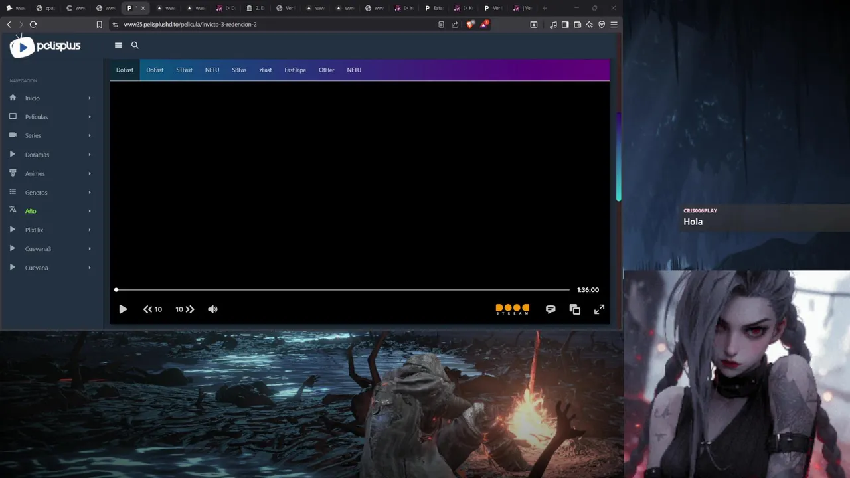850x478 pixels.
Task: Click the 1:36:00 duration label
Action: [x=588, y=290]
